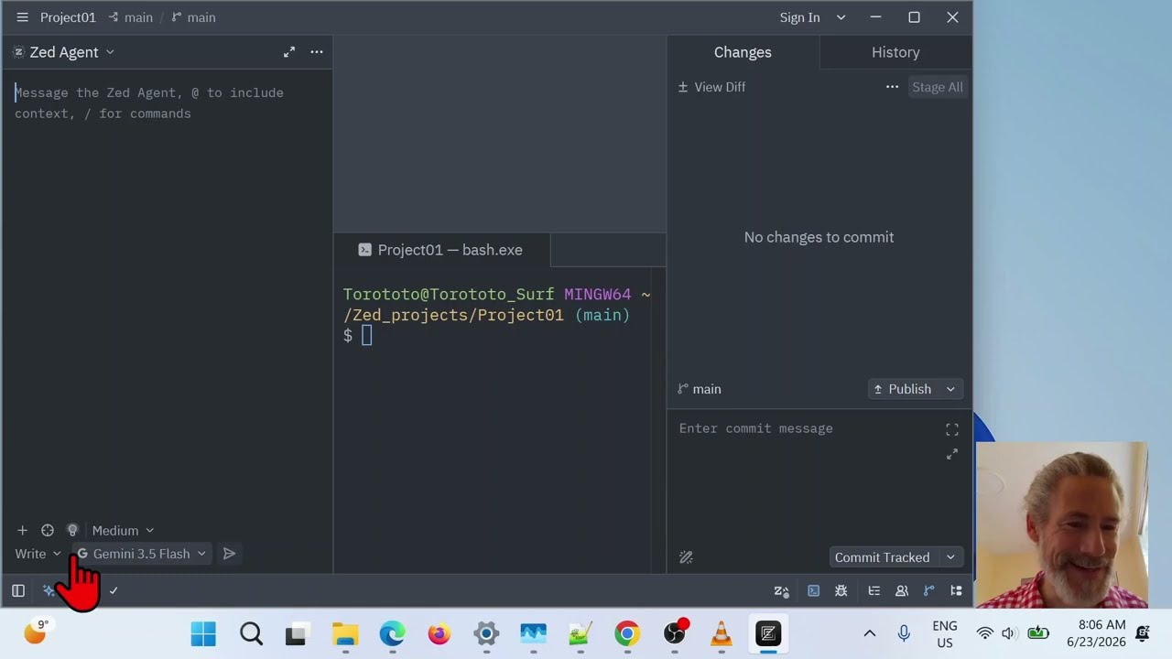Click the diagonal expand arrows icon in commit area
The width and height of the screenshot is (1172, 659).
coord(952,454)
